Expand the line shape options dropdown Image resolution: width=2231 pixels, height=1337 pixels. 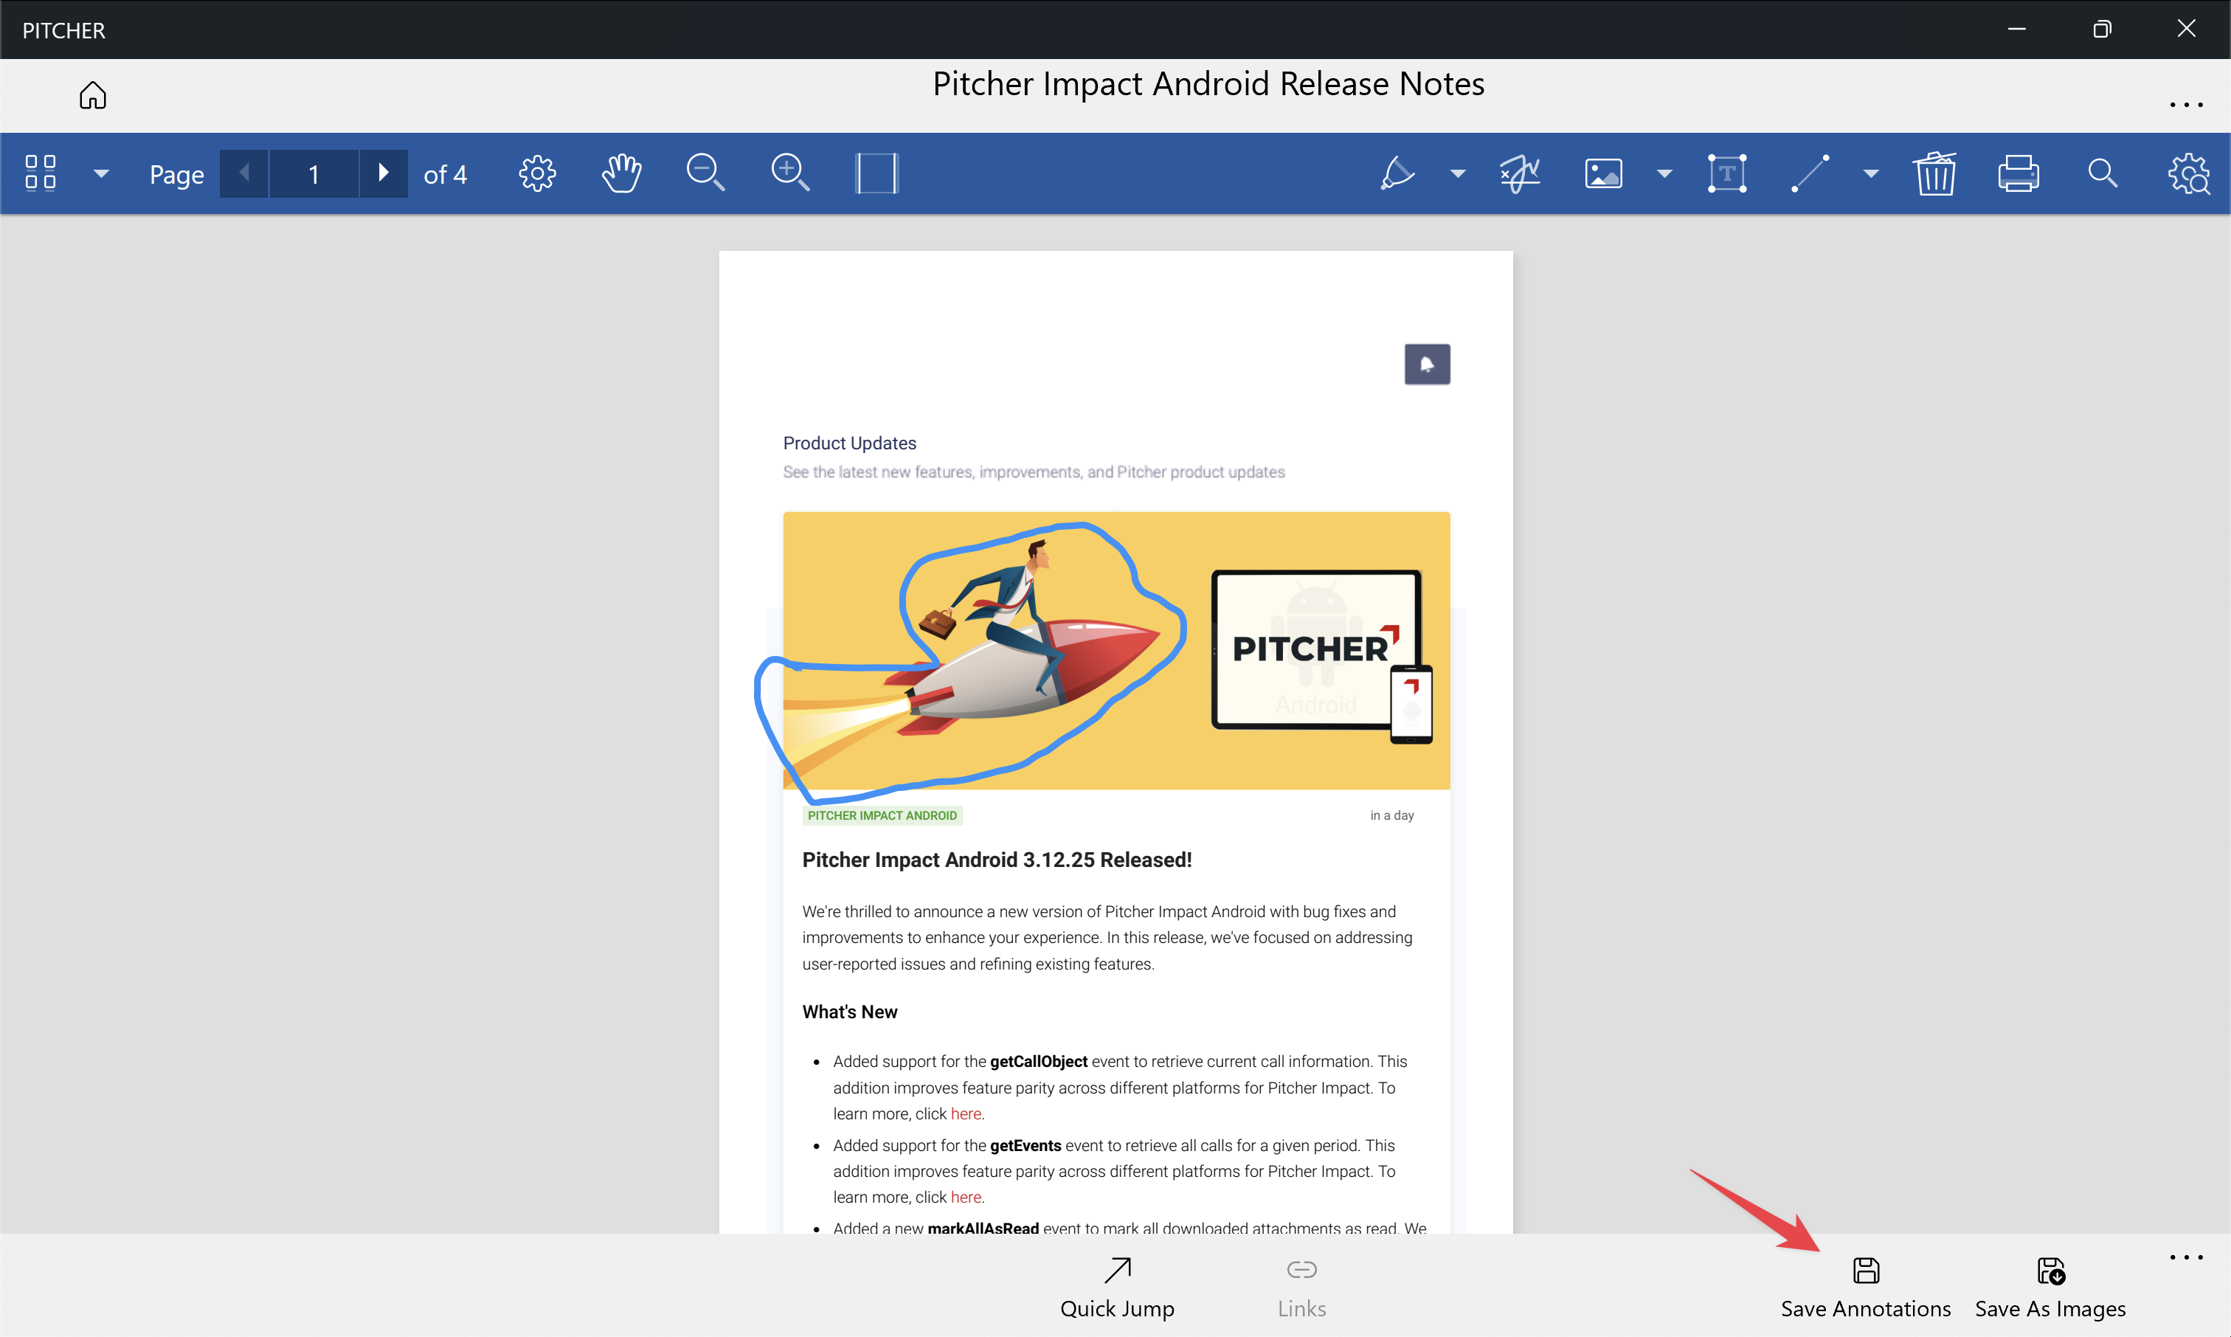coord(1871,173)
